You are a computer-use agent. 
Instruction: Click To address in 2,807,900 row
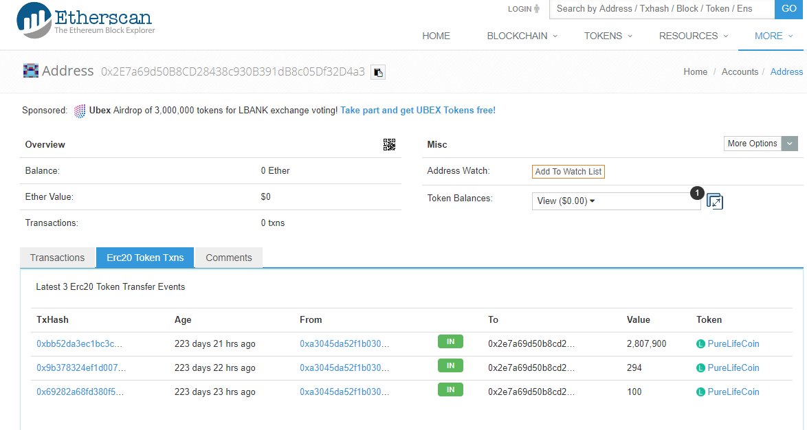coord(531,344)
